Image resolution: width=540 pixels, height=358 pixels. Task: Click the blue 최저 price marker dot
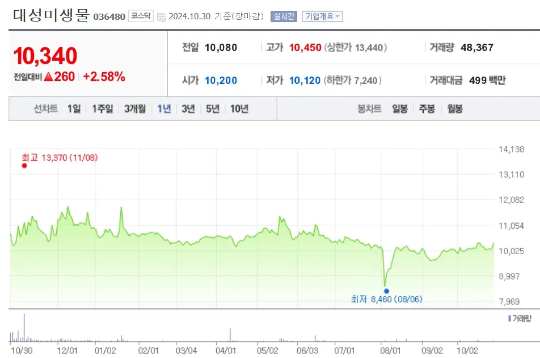386,290
